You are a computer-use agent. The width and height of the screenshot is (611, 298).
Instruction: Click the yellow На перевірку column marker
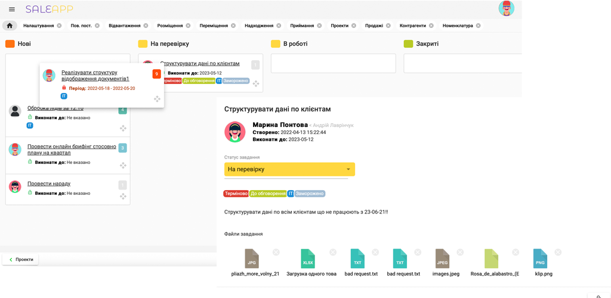click(x=143, y=44)
